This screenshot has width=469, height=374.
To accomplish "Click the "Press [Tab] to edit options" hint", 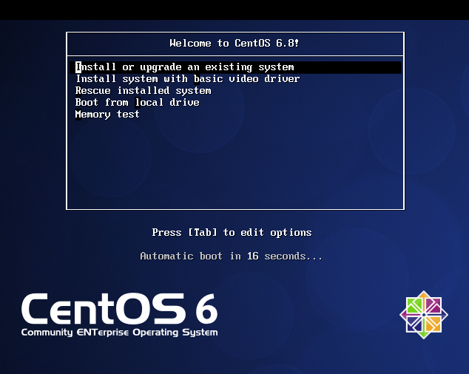I will point(232,233).
